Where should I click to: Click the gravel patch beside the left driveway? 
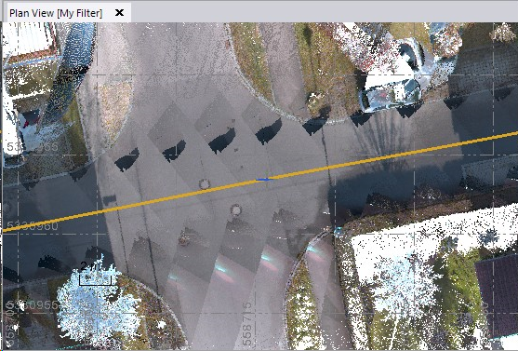114,106
